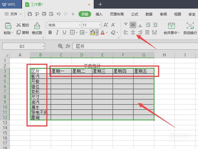Open the font name 宋体 dropdown
Viewport: 198px width, 149px height.
coord(80,25)
